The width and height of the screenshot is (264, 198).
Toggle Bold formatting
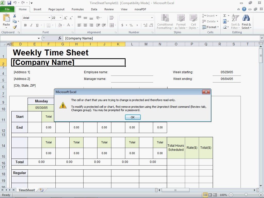click(25, 25)
